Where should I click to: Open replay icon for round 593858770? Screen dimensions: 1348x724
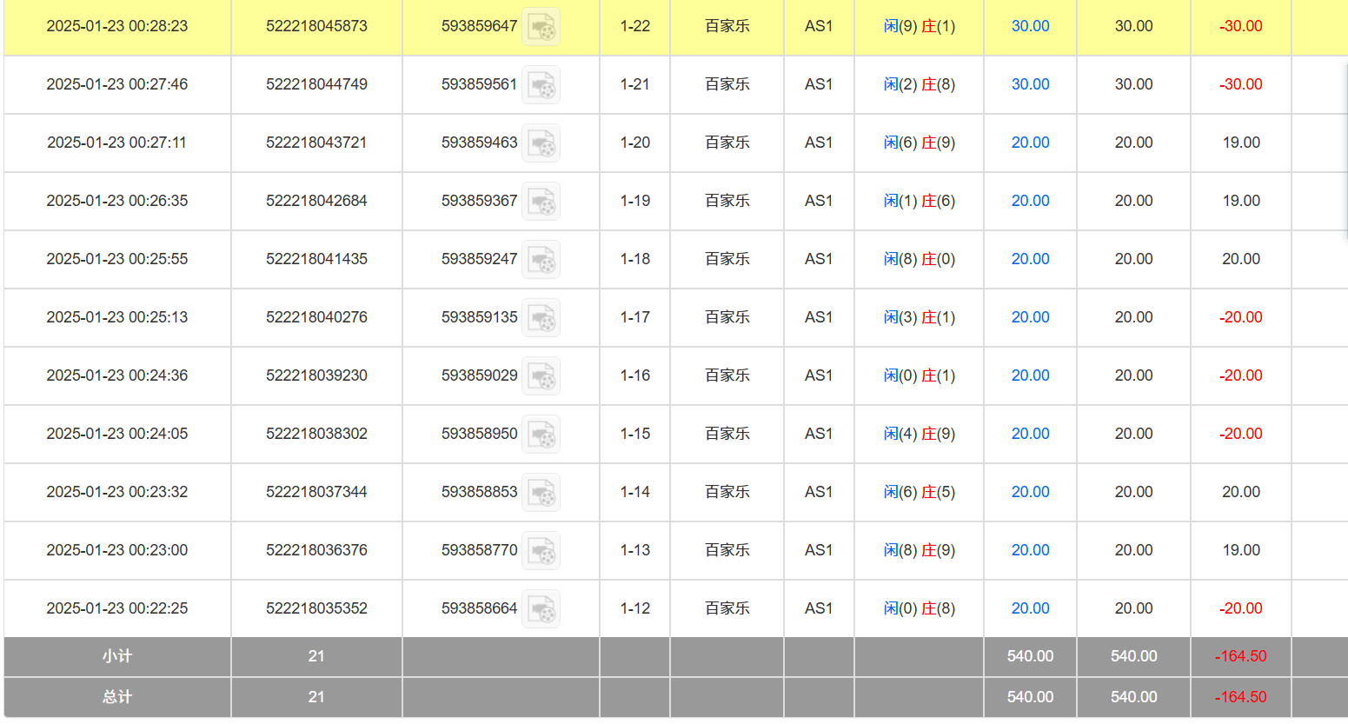click(541, 551)
